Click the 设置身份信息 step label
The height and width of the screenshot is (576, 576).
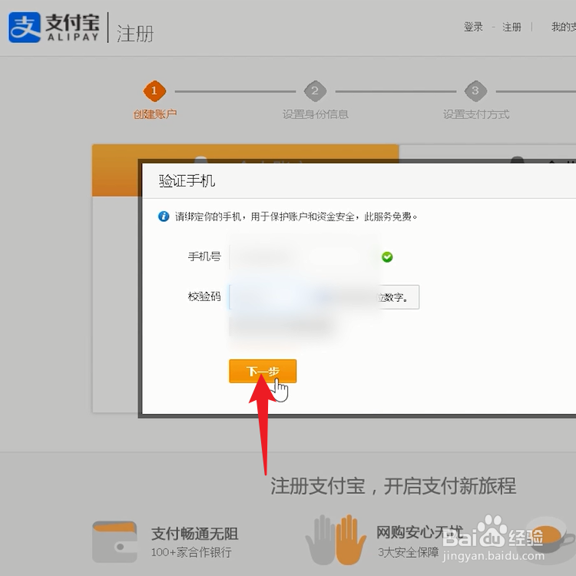(x=315, y=114)
